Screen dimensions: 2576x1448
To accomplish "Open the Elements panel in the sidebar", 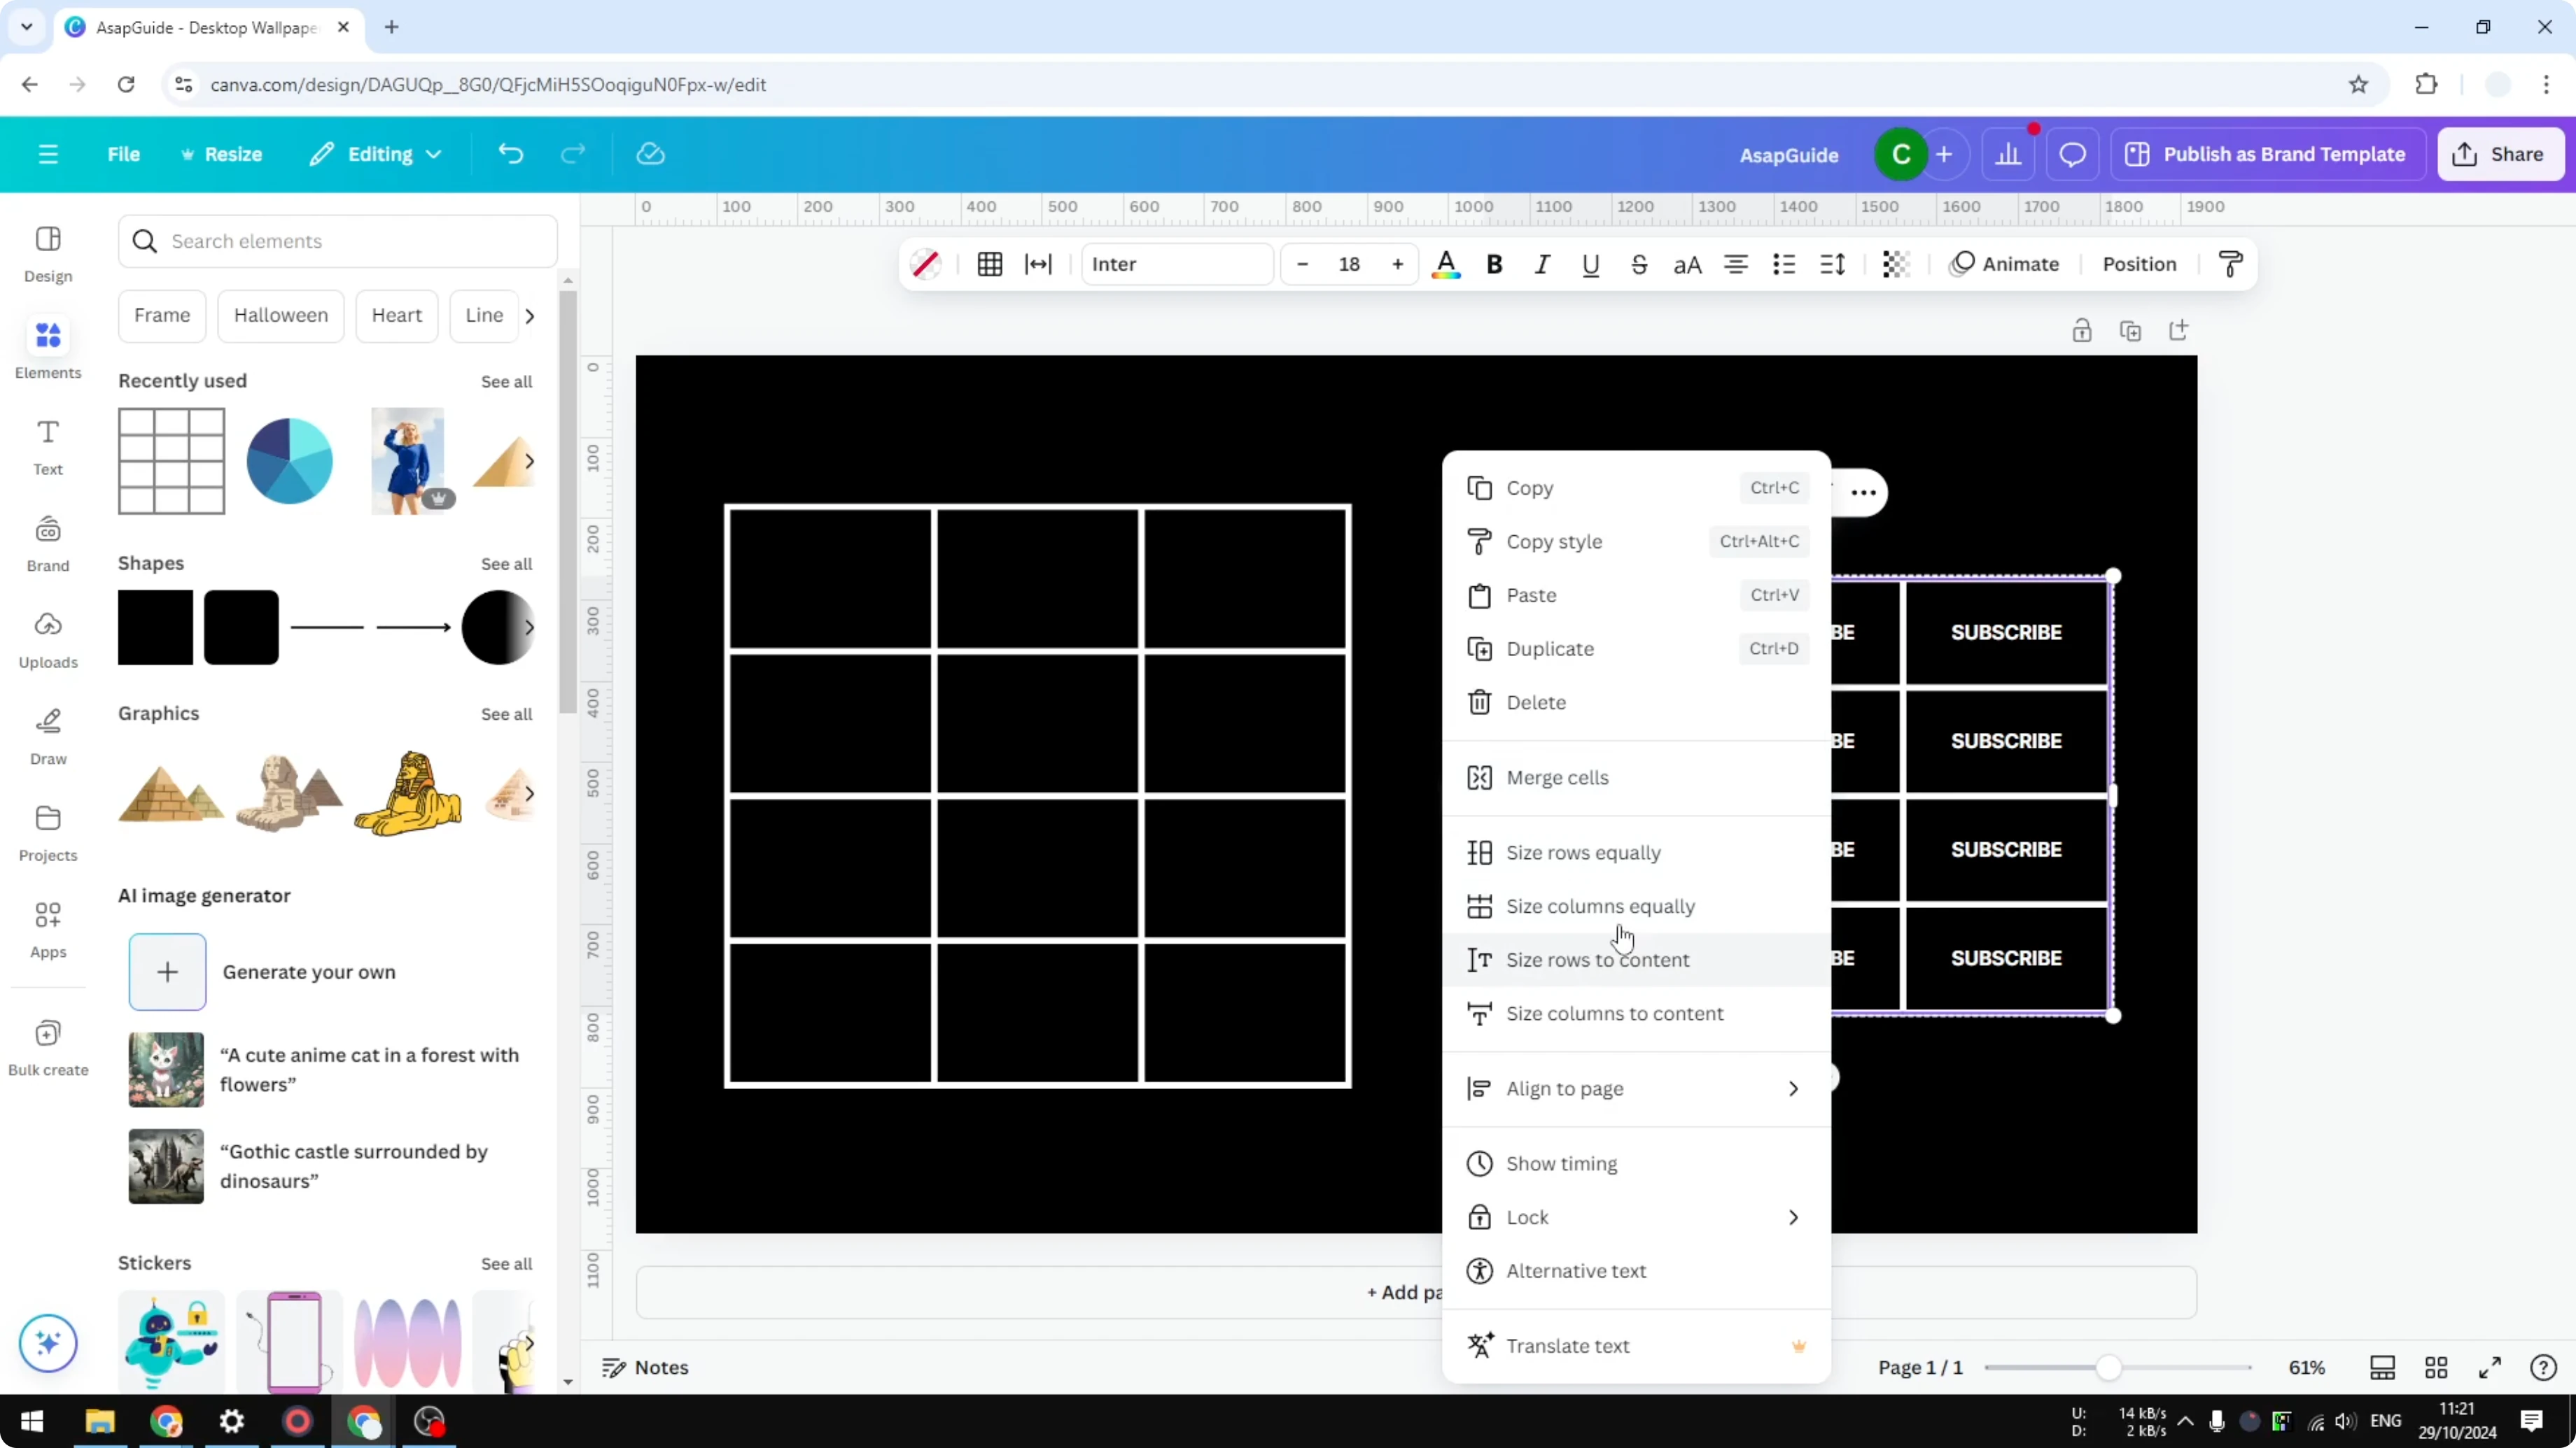I will 47,347.
